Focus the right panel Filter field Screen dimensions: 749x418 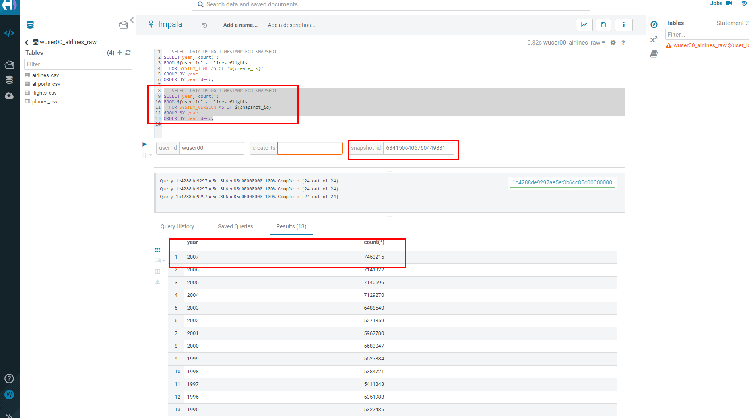coord(707,35)
